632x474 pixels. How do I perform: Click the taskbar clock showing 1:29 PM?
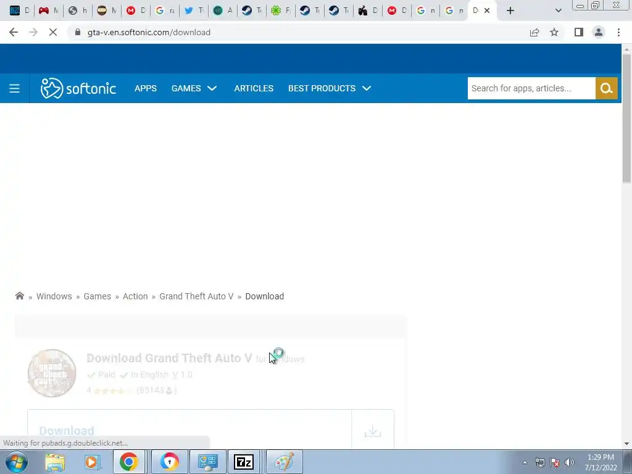tap(601, 462)
